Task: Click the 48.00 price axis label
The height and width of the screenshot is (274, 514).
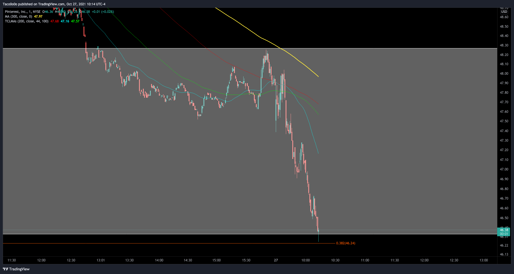Action: 504,74
